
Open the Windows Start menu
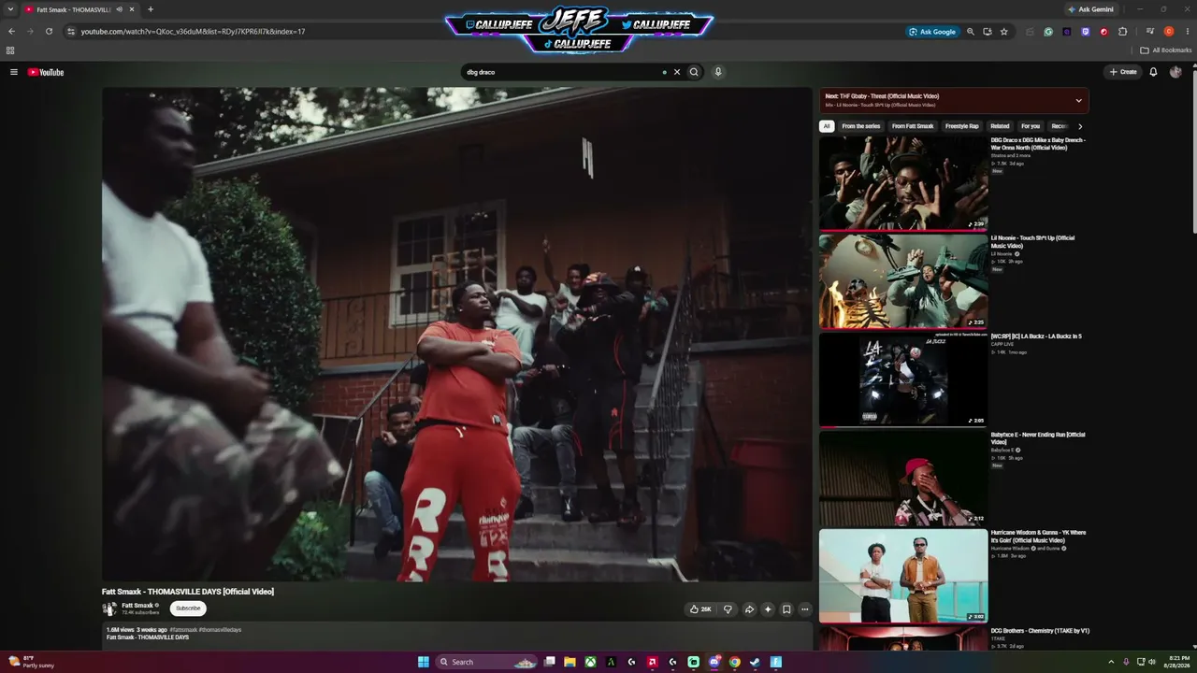(423, 662)
